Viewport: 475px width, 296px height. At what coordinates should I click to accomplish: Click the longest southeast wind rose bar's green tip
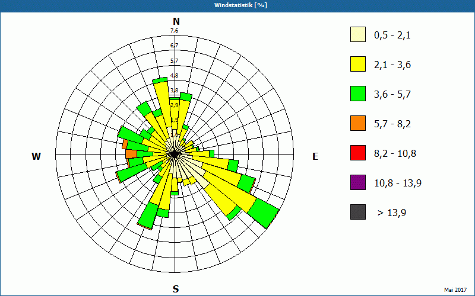click(263, 213)
